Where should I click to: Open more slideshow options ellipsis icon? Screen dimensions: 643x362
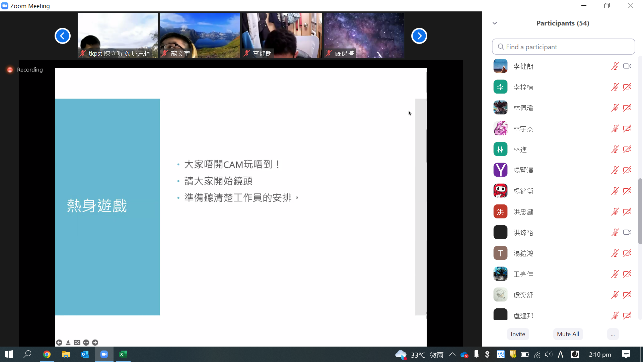click(x=86, y=342)
